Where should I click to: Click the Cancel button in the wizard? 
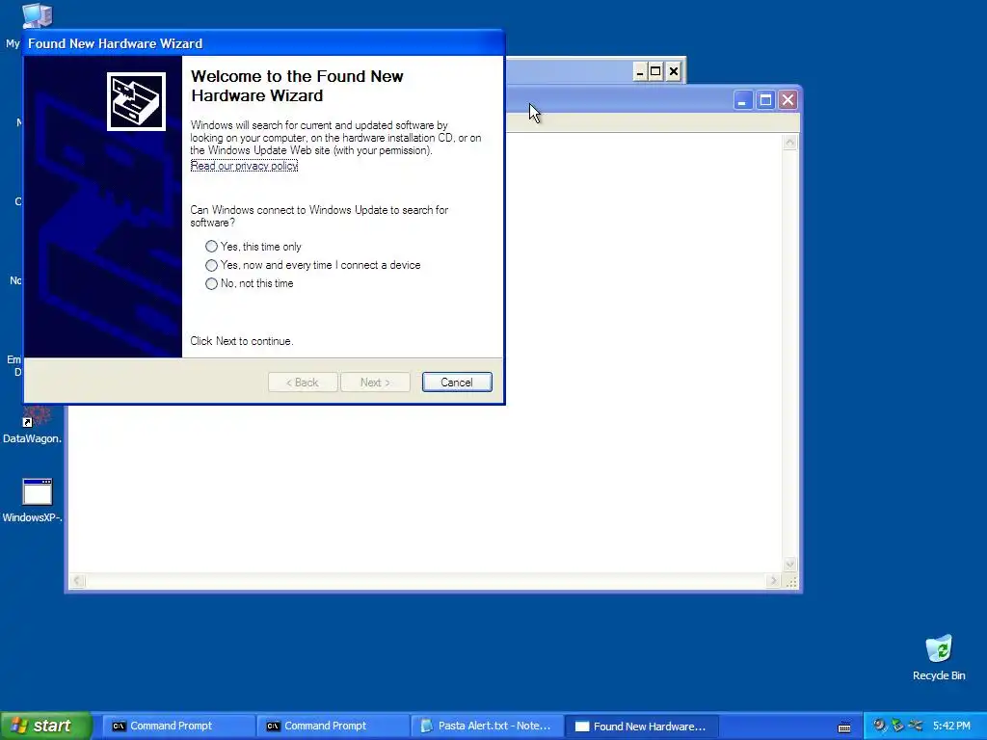tap(457, 382)
